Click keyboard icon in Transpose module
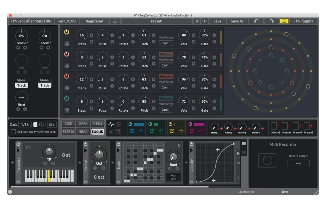Screen dimensions: 326x208 coord(28,148)
